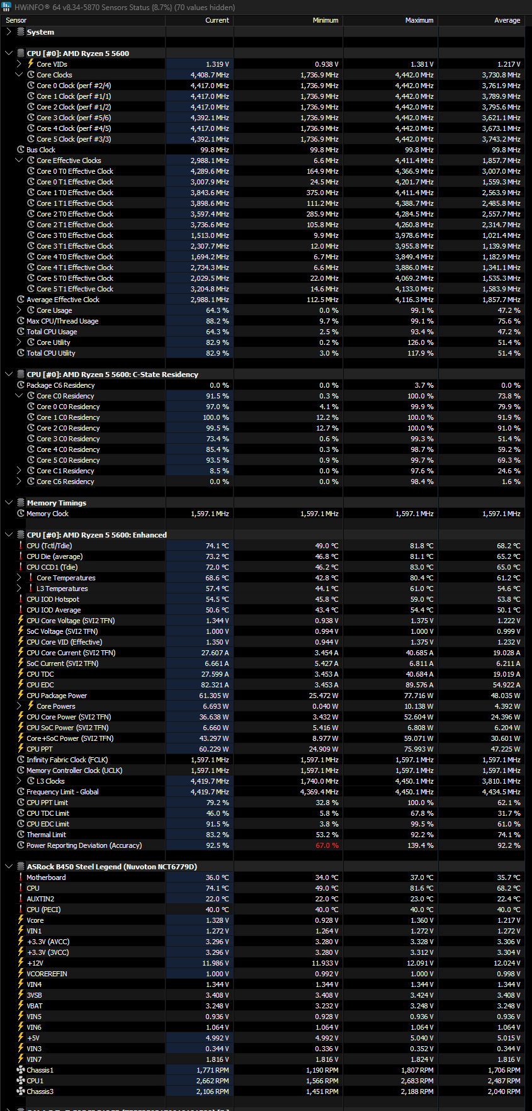
Task: Click the clock icon of Total CPU Usage
Action: click(21, 331)
